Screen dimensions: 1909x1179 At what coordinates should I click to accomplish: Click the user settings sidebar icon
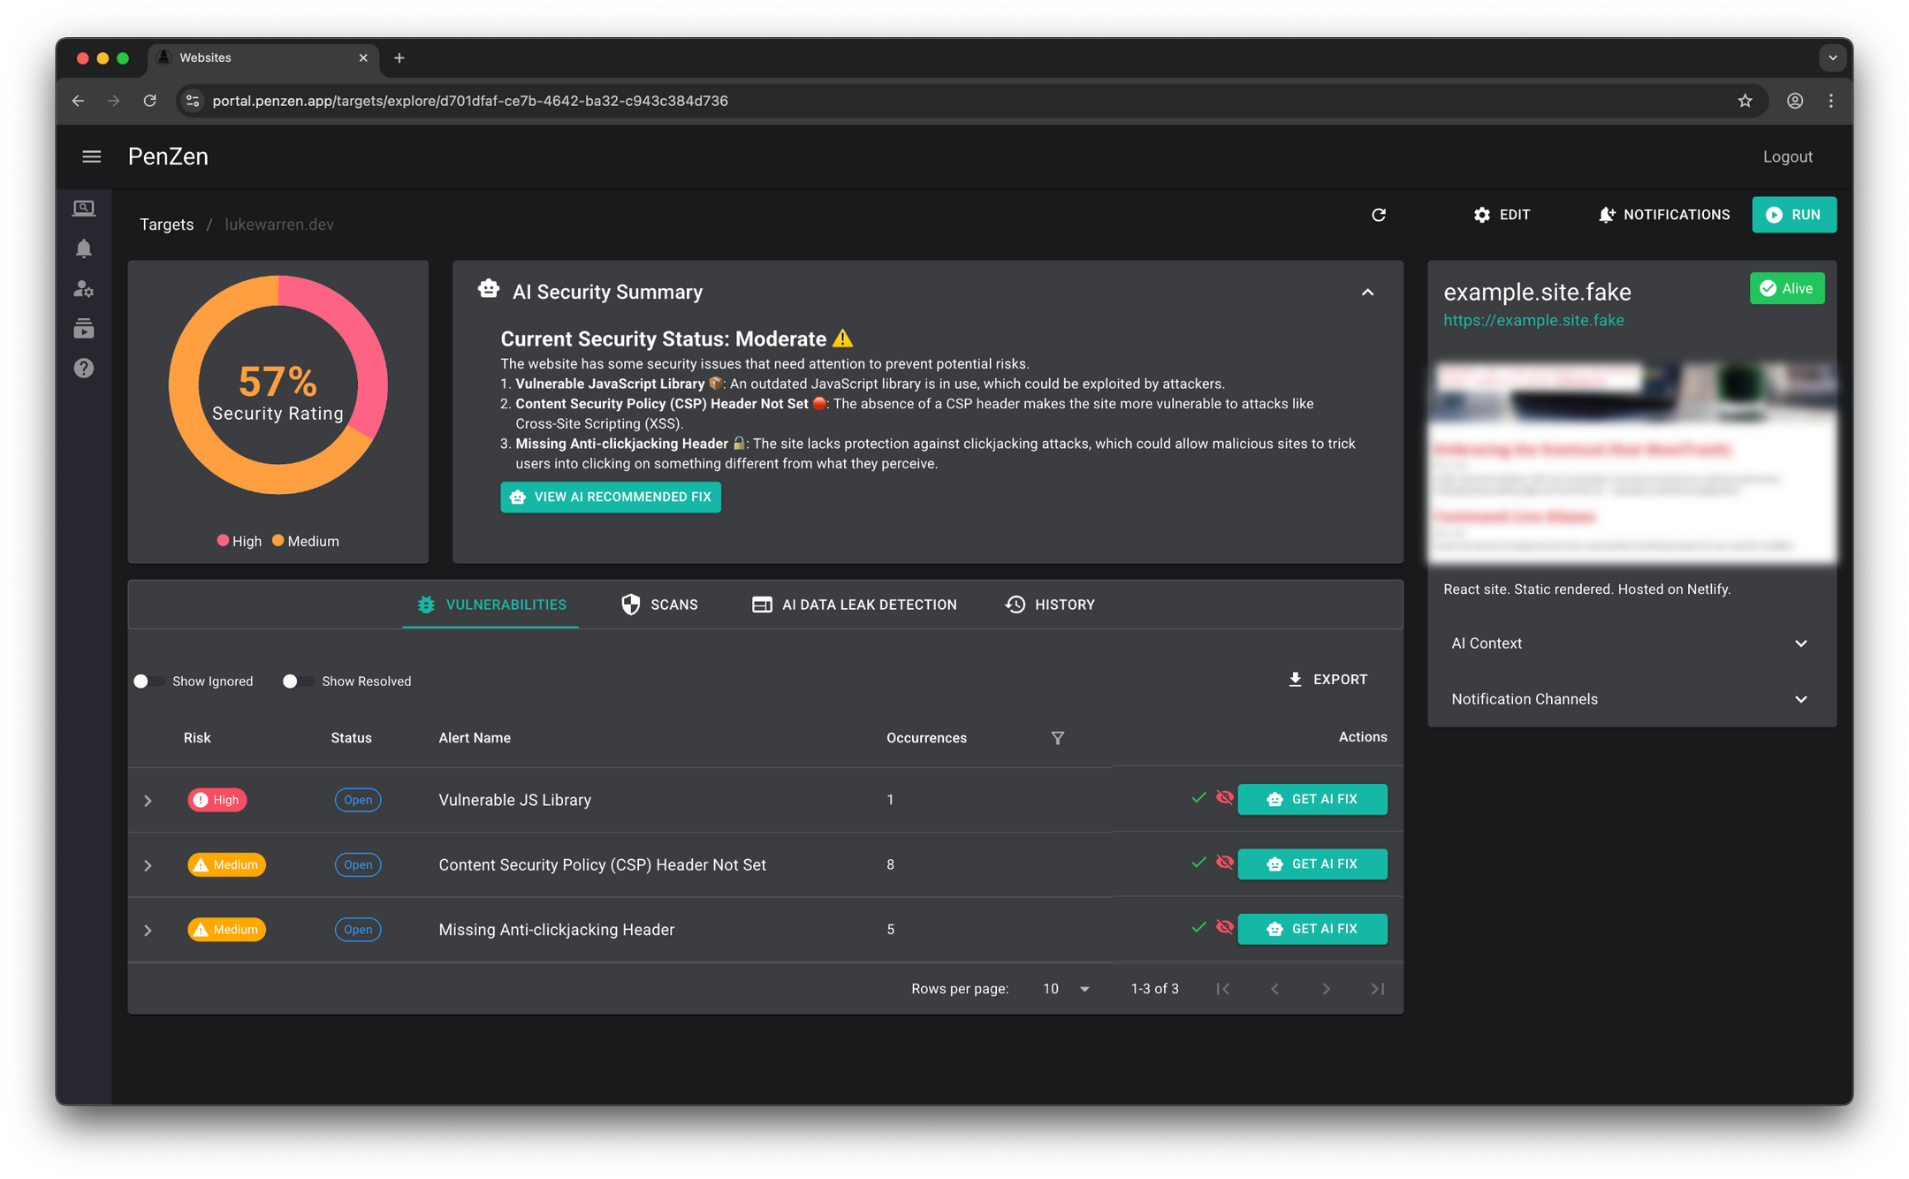tap(84, 289)
